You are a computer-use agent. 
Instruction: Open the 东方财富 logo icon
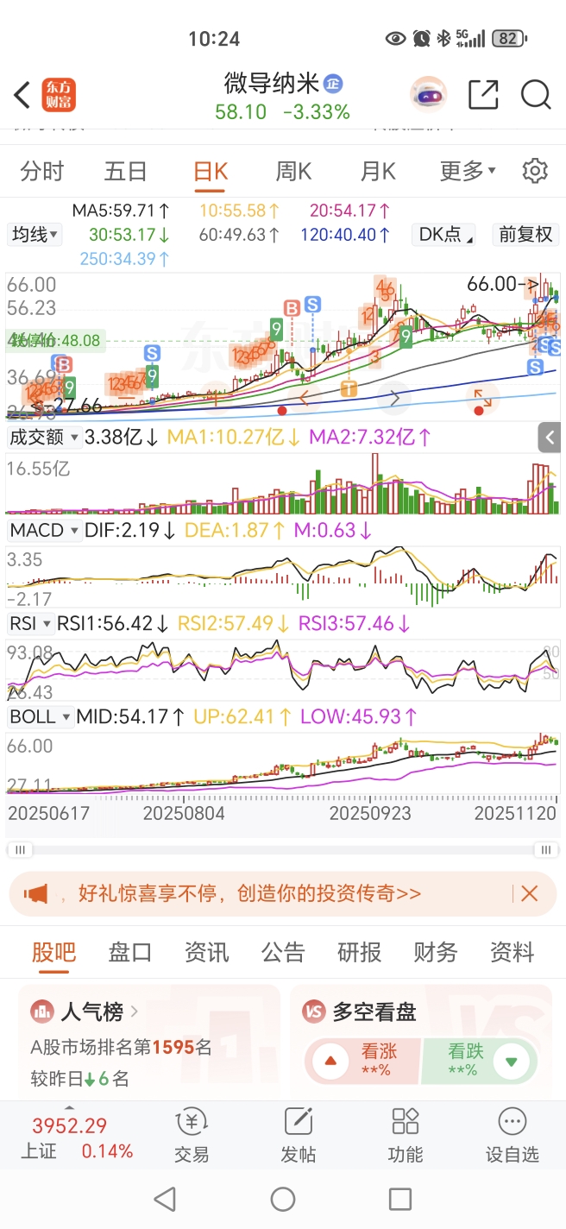click(59, 95)
